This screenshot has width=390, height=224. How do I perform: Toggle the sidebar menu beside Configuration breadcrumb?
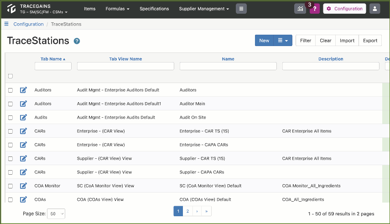pyautogui.click(x=6, y=24)
